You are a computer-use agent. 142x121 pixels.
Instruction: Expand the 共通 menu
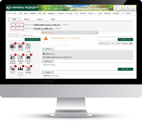(21, 13)
